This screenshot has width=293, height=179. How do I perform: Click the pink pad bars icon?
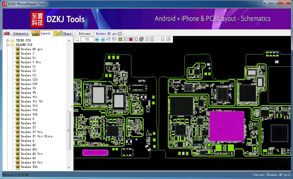pyautogui.click(x=152, y=39)
